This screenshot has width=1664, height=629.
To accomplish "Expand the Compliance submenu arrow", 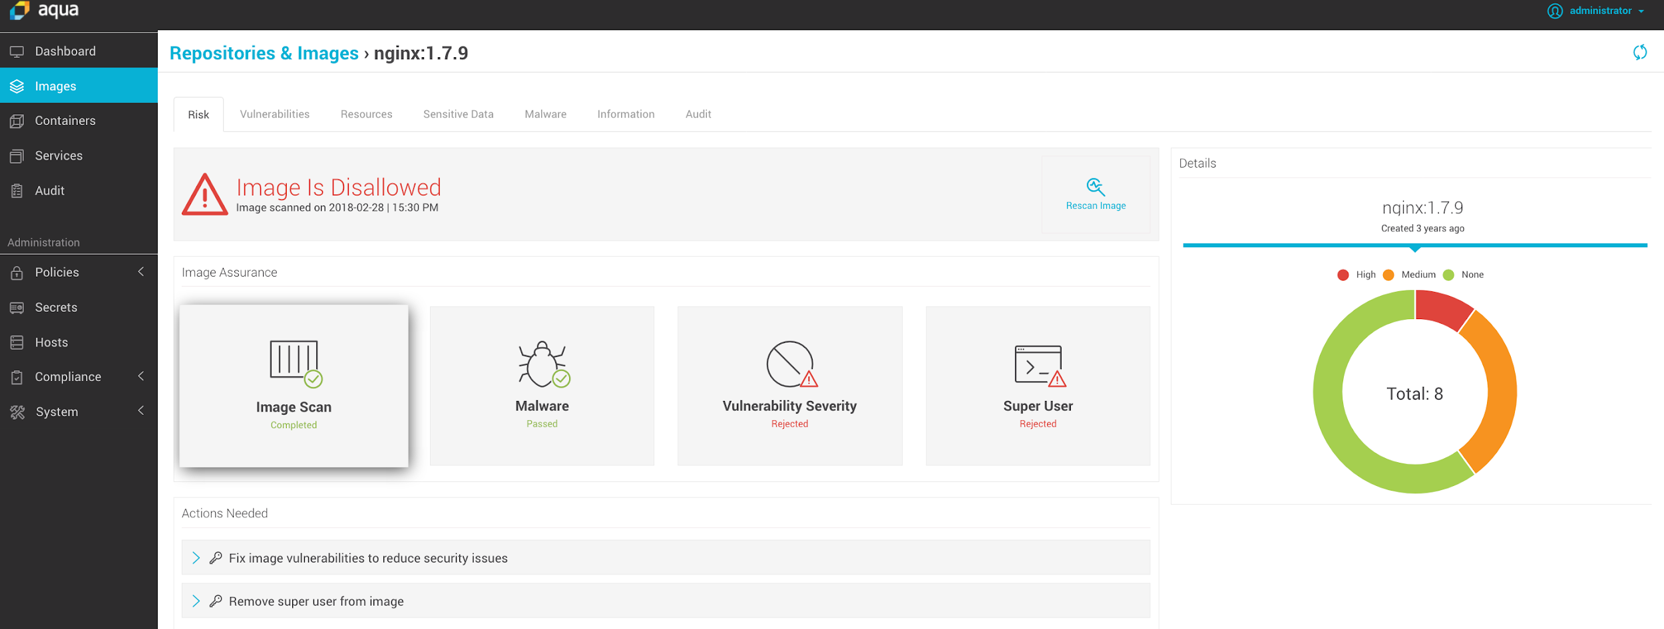I will (141, 376).
